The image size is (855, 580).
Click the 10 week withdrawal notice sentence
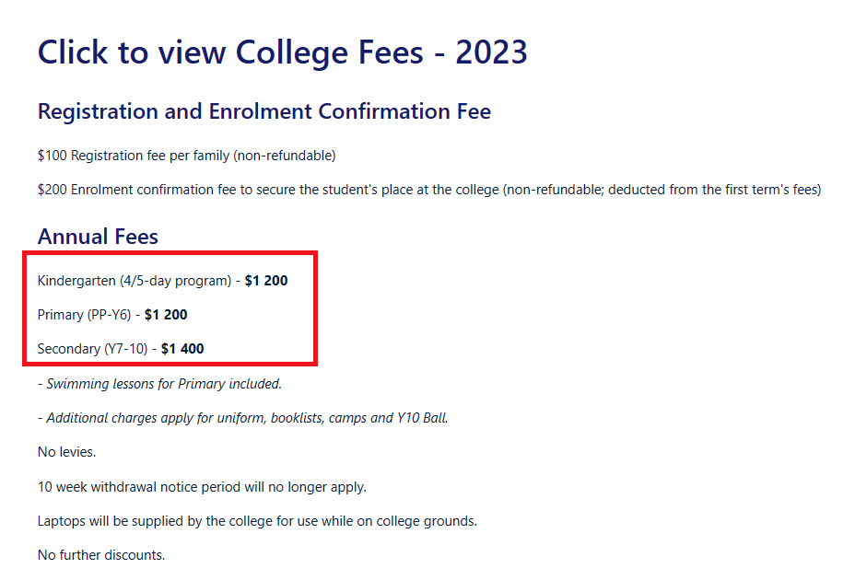tap(202, 487)
